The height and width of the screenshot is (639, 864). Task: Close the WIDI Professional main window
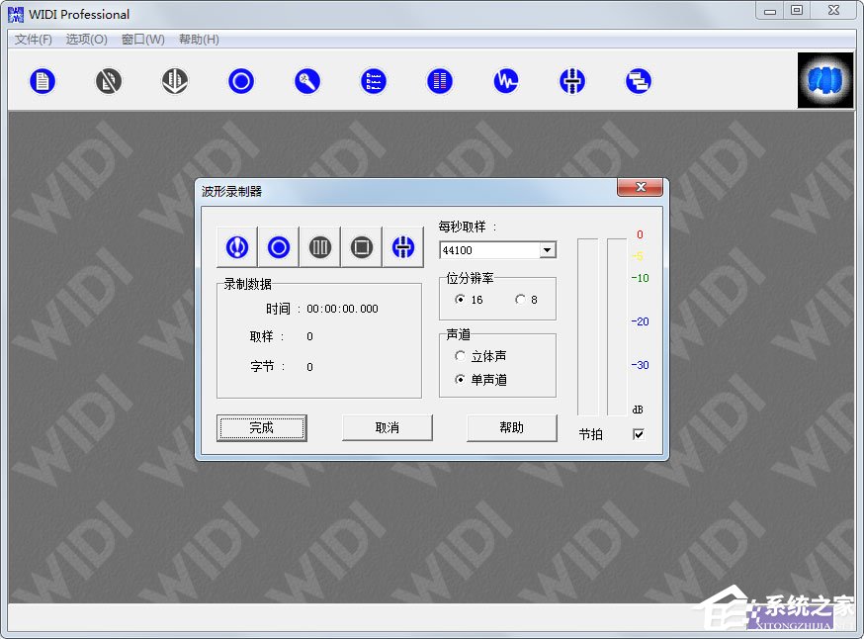tap(833, 11)
